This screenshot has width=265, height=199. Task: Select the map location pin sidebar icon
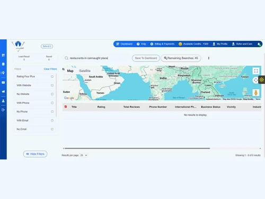(3, 73)
